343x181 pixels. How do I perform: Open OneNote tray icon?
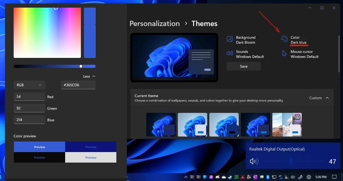(255, 177)
